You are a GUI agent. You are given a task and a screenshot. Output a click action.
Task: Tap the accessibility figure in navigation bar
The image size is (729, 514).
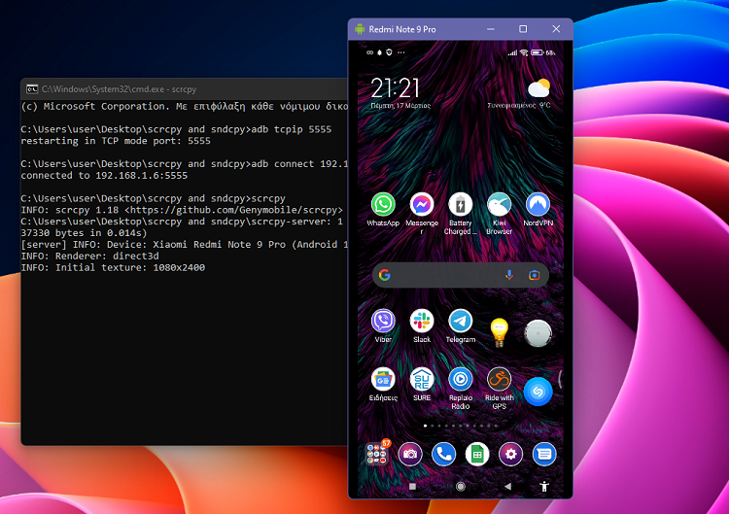(x=544, y=486)
